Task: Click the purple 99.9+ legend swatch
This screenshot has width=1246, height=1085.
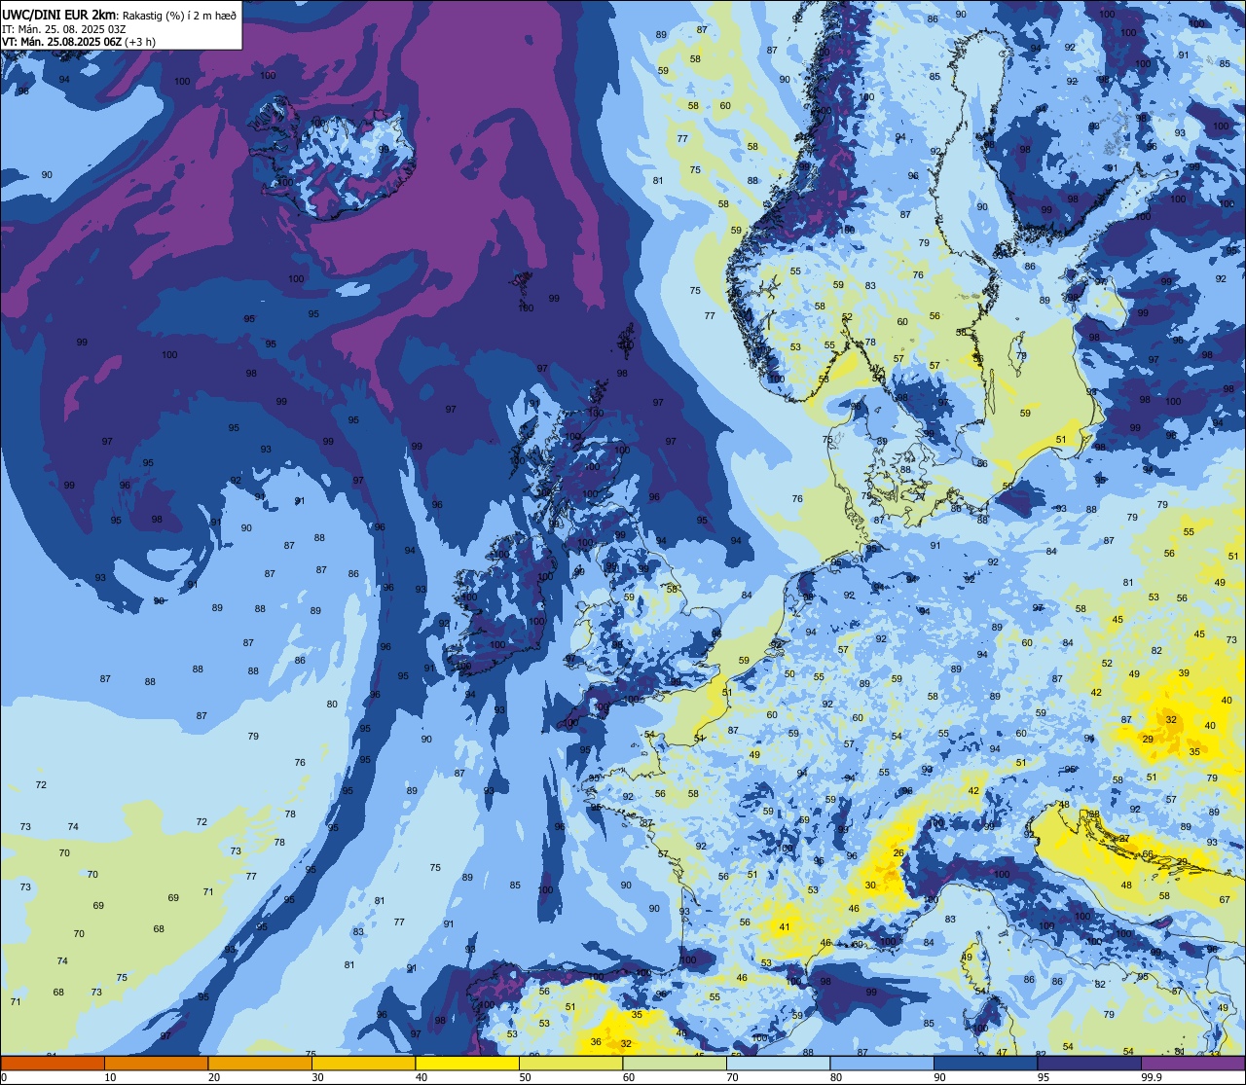Action: (x=1193, y=1064)
